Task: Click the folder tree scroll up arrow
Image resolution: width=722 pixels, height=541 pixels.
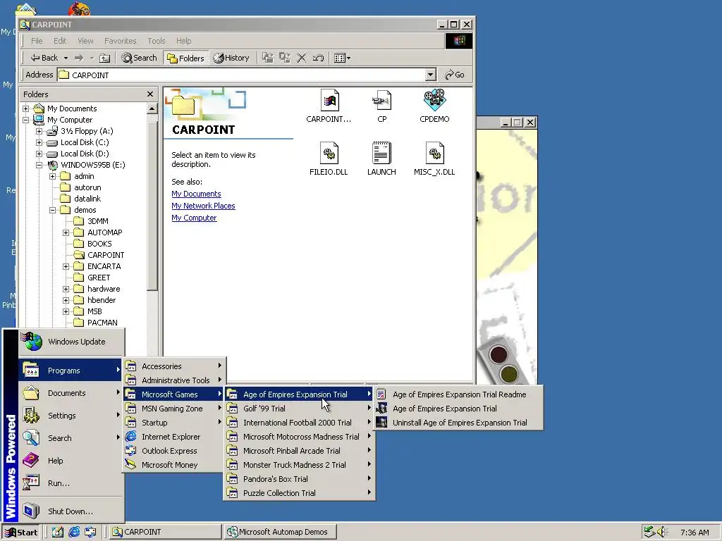Action: click(x=152, y=108)
